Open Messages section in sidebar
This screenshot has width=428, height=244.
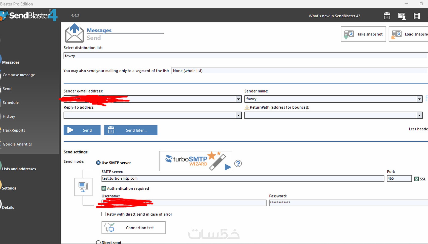pos(11,62)
